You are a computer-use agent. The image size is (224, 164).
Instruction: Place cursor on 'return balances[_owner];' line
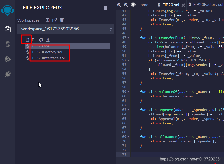[173, 96]
